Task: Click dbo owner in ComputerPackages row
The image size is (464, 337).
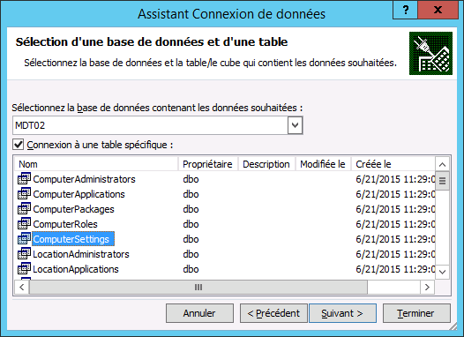Action: (191, 209)
